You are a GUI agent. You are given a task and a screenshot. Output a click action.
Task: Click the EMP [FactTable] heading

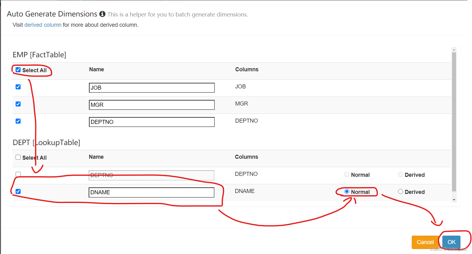(x=39, y=55)
